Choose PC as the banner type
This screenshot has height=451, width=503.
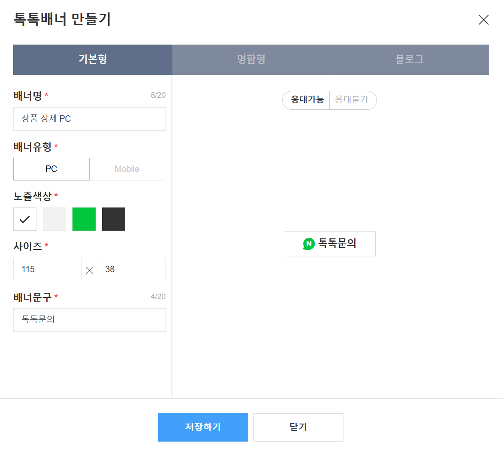(51, 169)
